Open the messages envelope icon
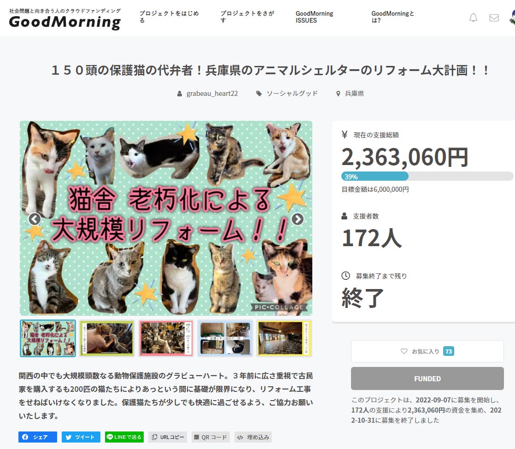Image resolution: width=515 pixels, height=449 pixels. [494, 18]
